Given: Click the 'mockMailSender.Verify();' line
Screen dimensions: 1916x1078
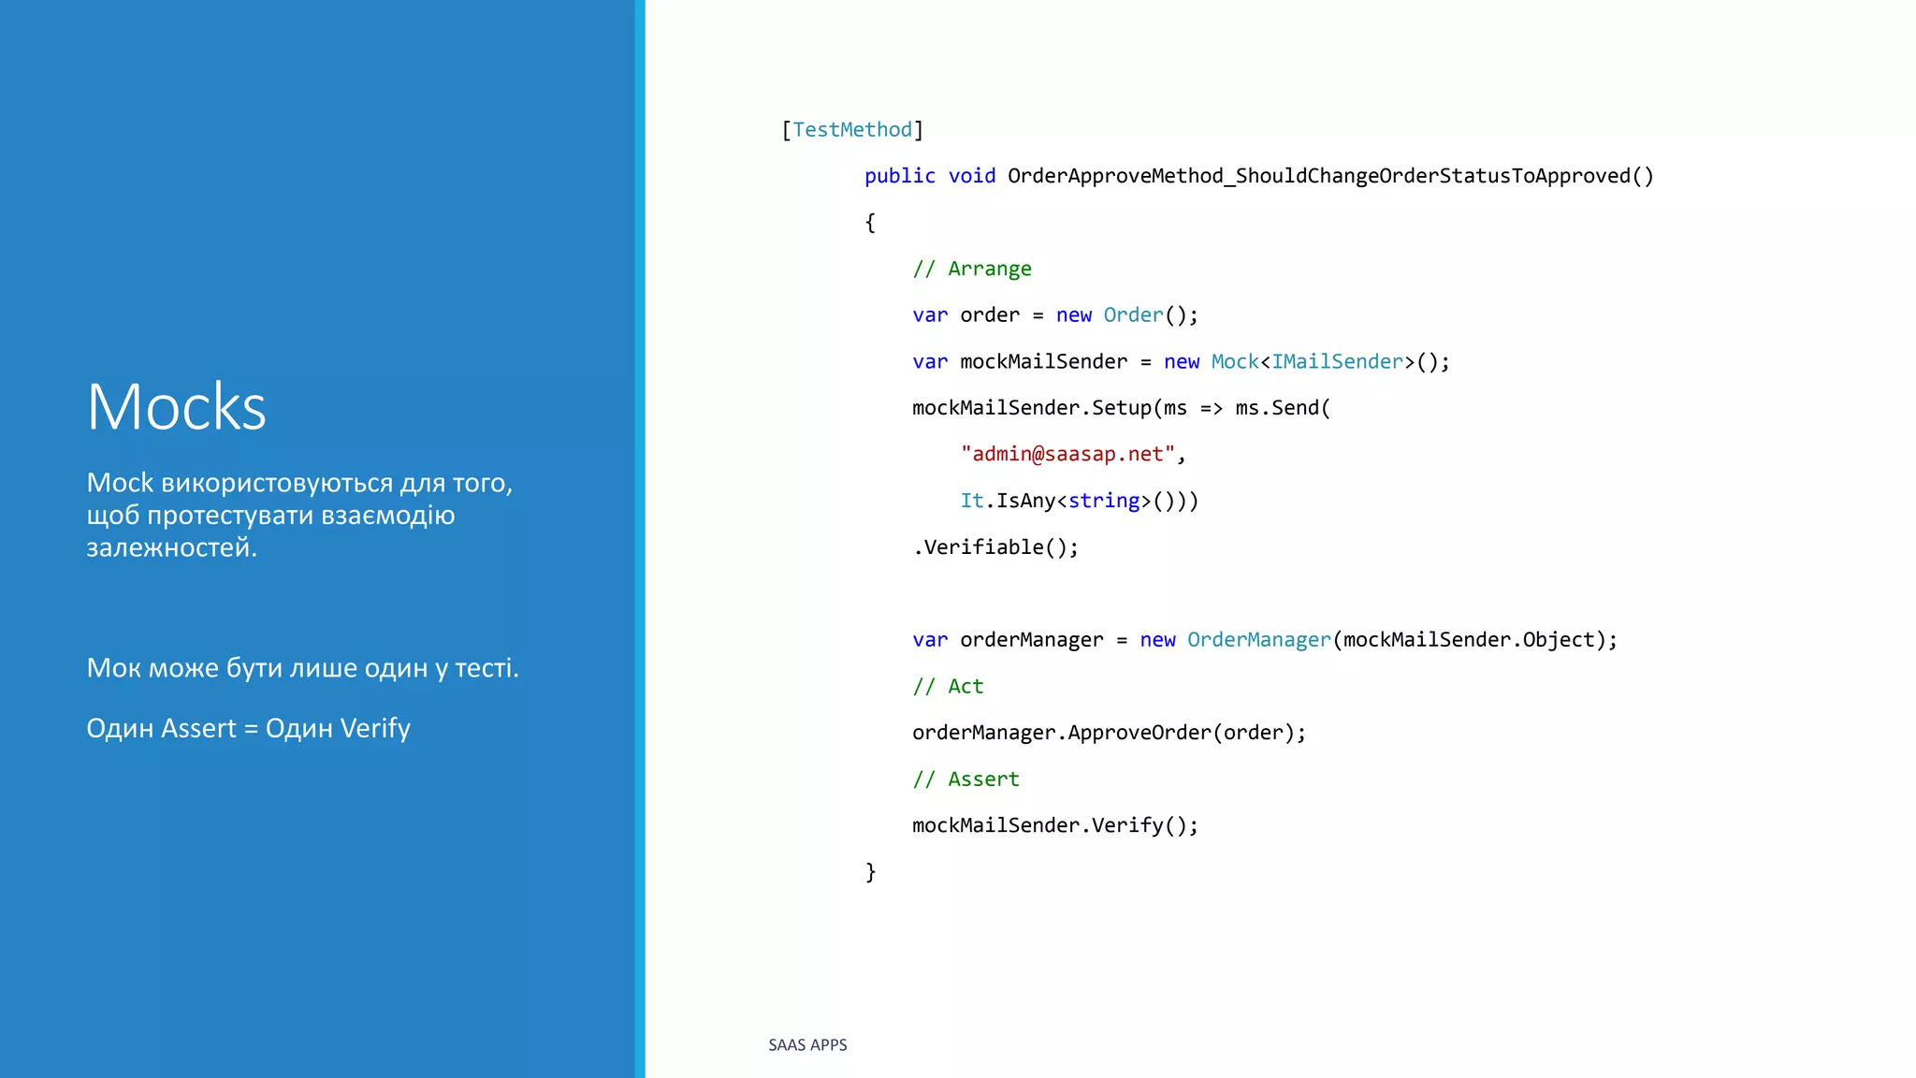Looking at the screenshot, I should click(1055, 825).
